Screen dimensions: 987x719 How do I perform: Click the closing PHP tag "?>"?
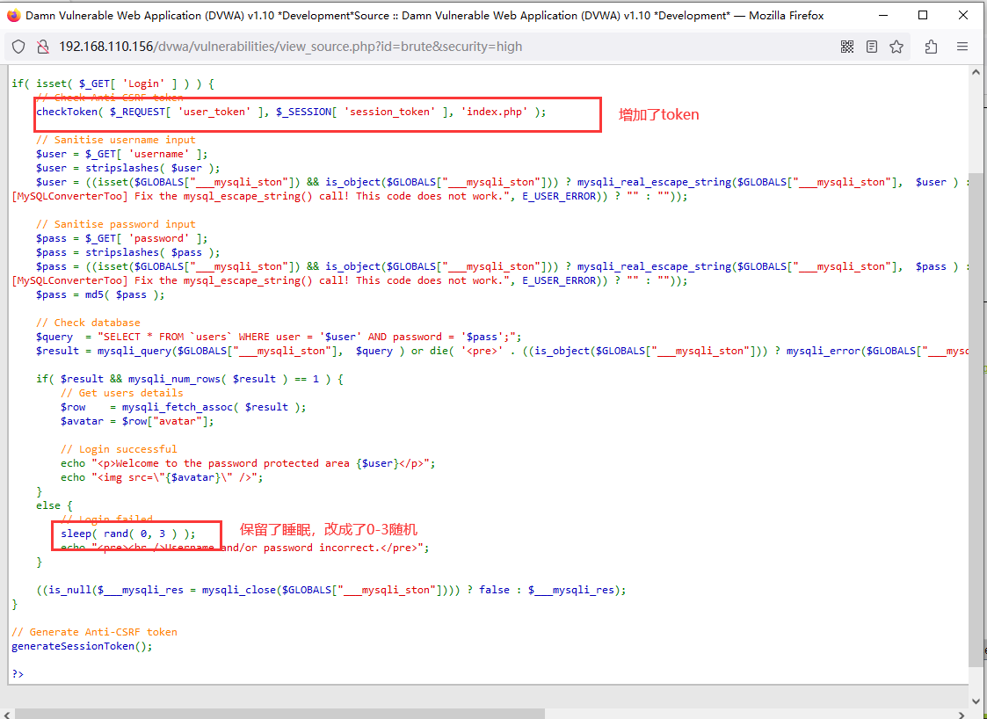point(18,674)
